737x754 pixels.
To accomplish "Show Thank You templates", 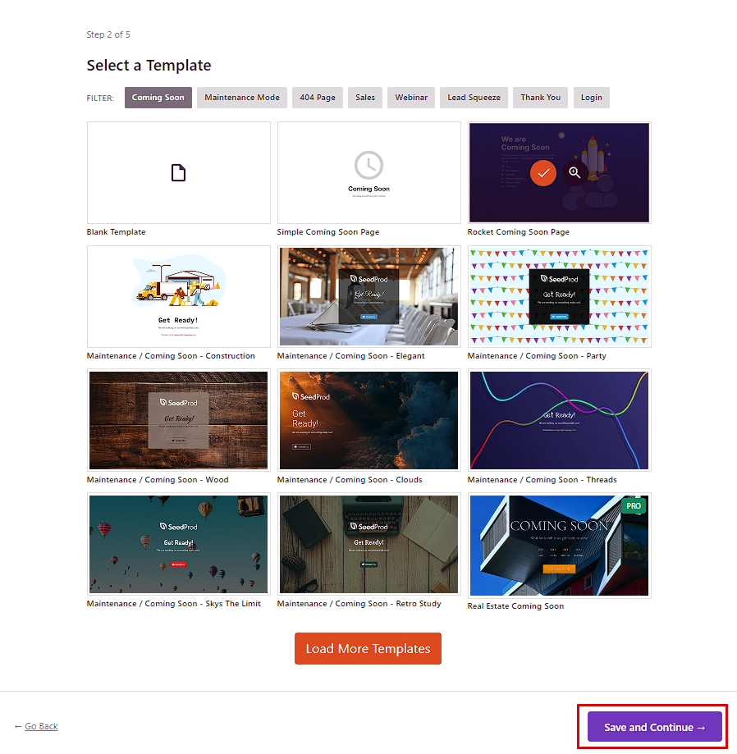I will [x=540, y=98].
